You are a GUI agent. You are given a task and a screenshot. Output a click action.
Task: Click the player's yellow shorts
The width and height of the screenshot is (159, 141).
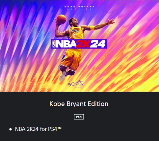(71, 59)
